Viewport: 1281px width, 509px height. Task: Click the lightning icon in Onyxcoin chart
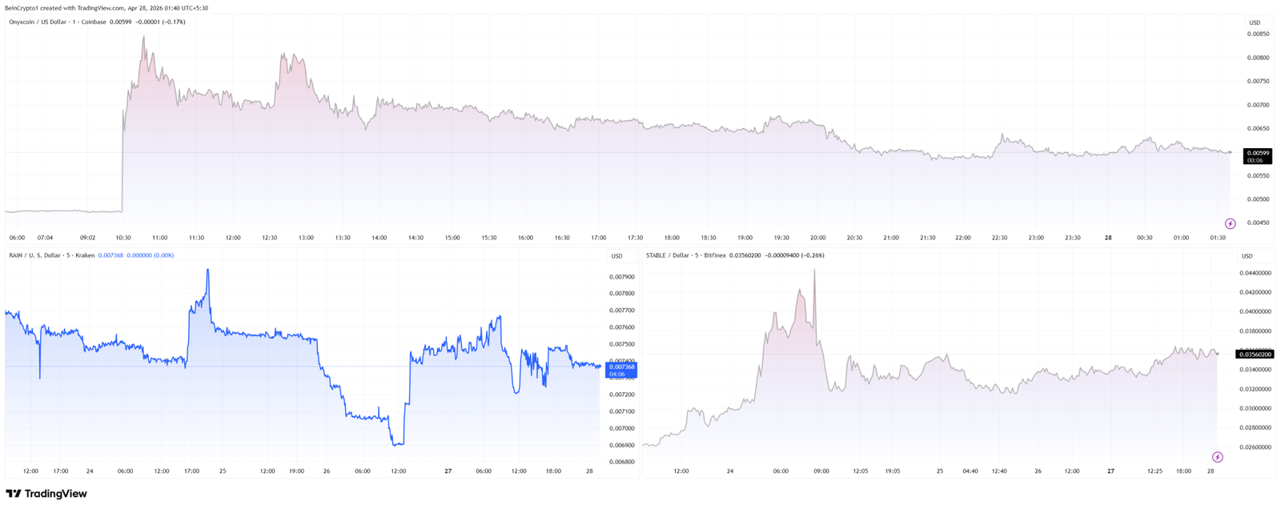(1230, 224)
